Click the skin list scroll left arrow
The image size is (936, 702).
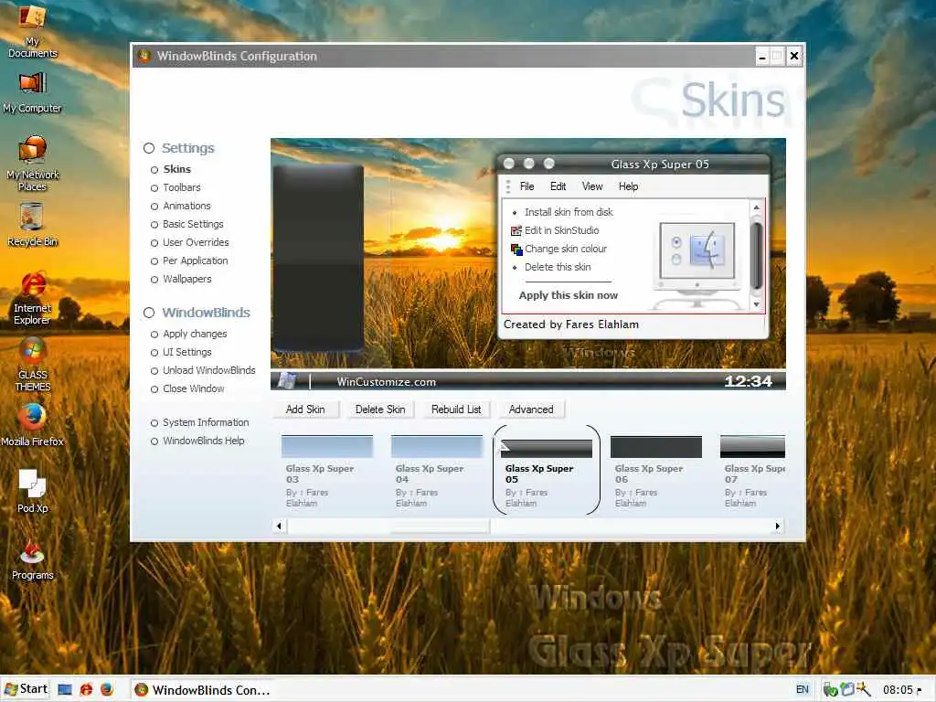tap(279, 526)
